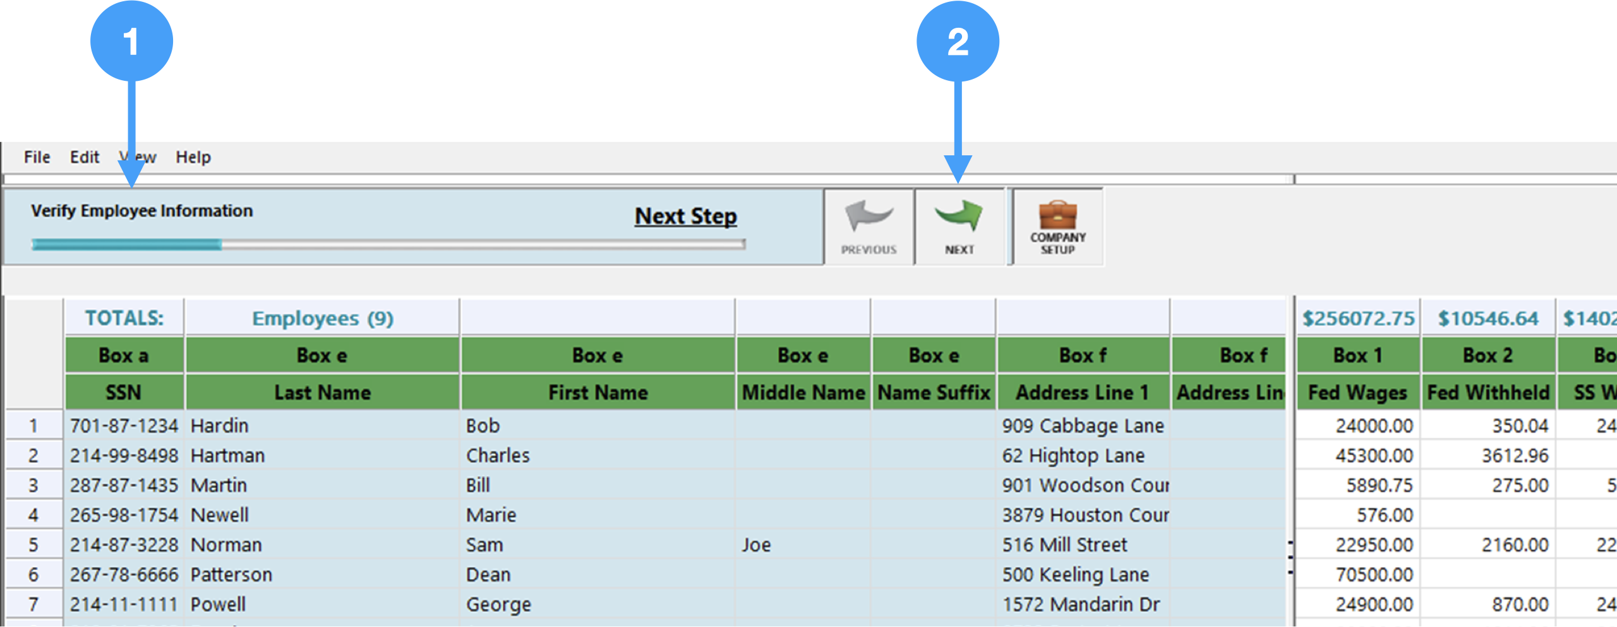Open the Edit menu
Image resolution: width=1617 pixels, height=627 pixels.
(84, 157)
